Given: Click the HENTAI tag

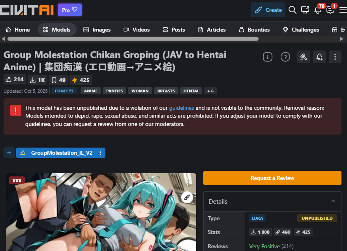Looking at the screenshot, I should click(191, 91).
